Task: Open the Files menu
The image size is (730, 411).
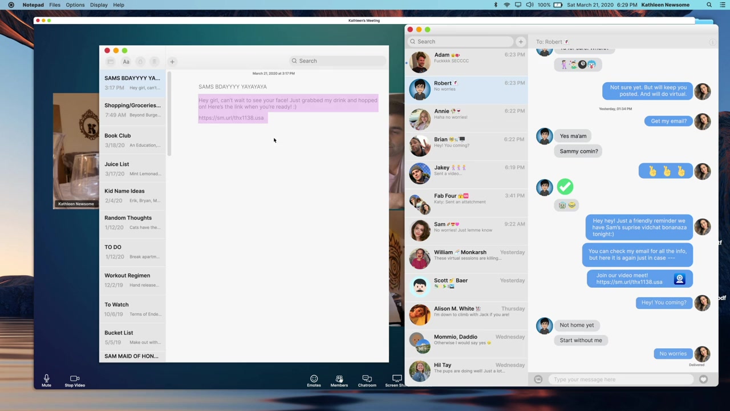Action: click(55, 5)
